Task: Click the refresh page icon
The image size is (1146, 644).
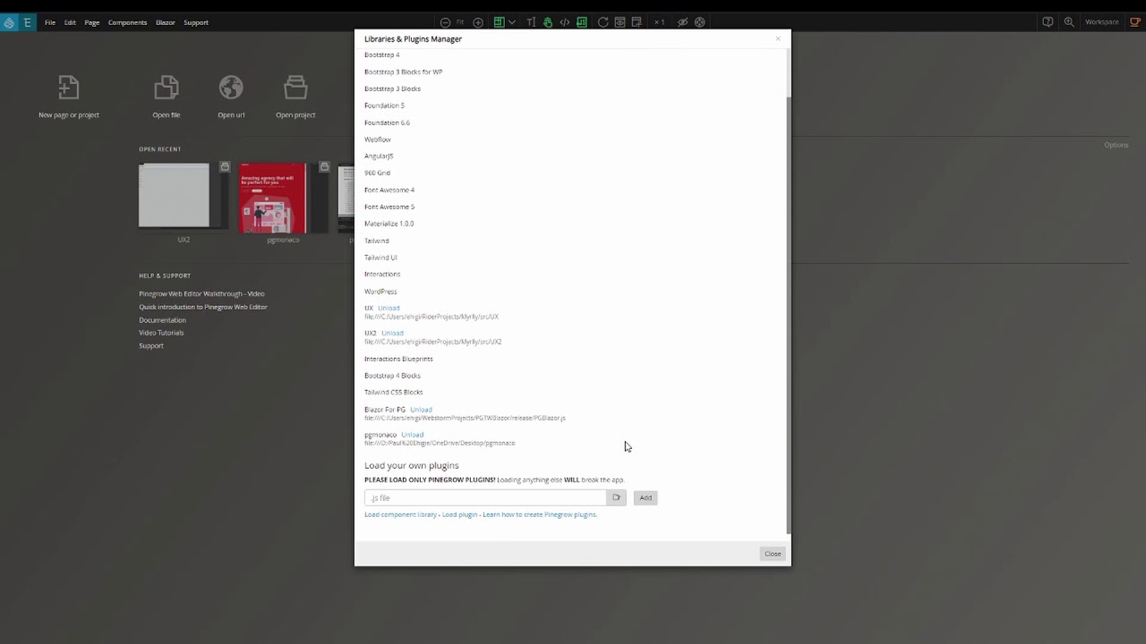Action: pyautogui.click(x=603, y=22)
